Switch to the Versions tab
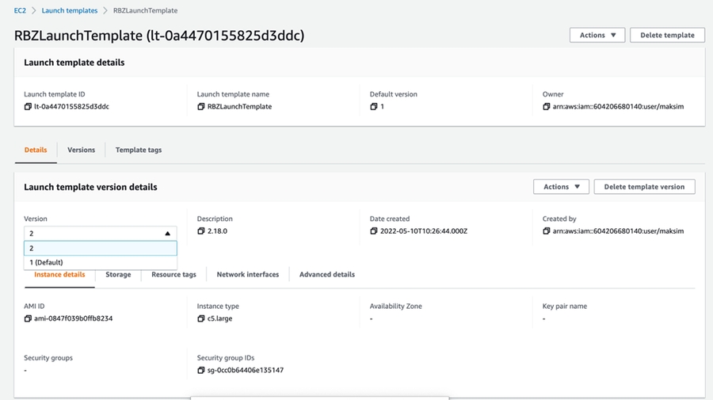 click(81, 150)
